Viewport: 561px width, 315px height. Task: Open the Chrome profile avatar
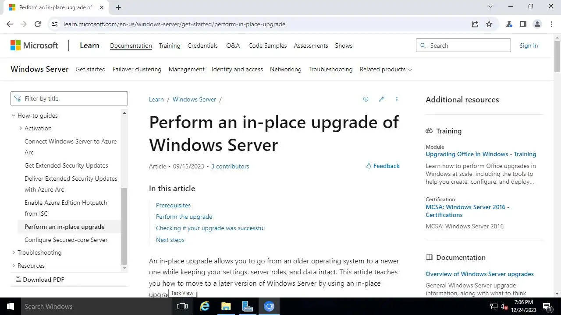tap(537, 24)
